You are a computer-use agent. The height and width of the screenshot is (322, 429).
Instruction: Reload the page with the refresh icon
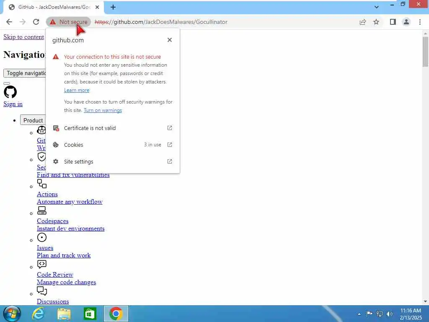click(x=36, y=22)
